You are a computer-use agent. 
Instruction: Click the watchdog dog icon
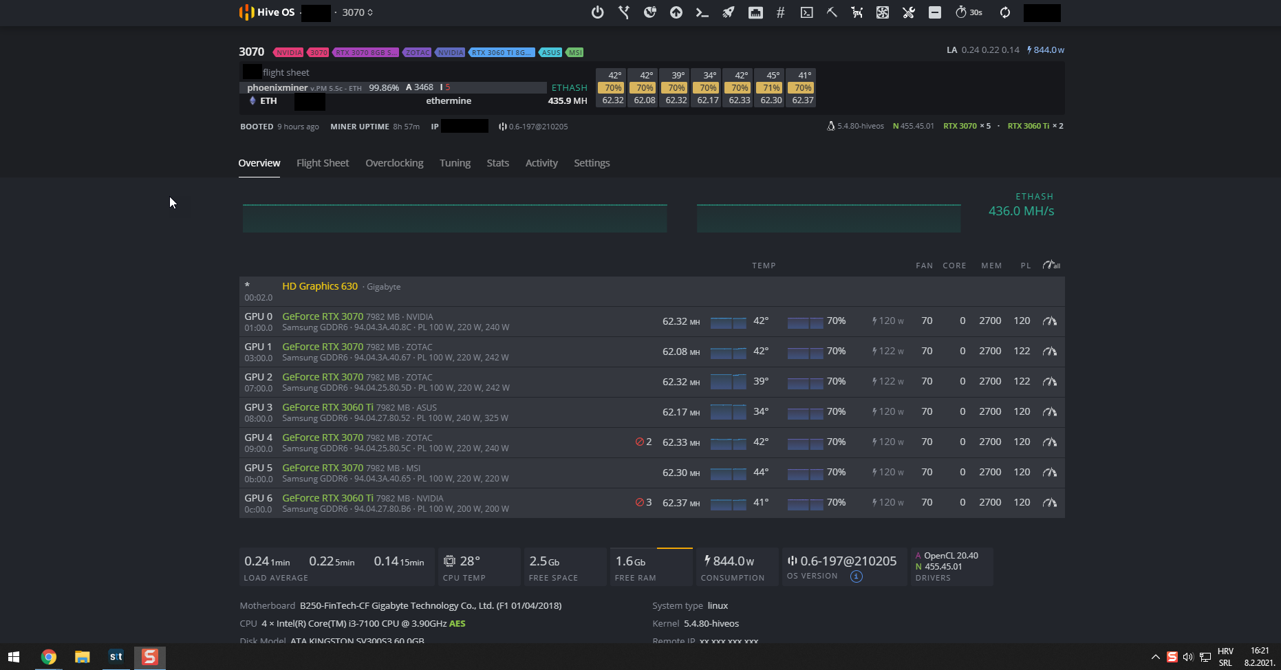click(x=857, y=12)
